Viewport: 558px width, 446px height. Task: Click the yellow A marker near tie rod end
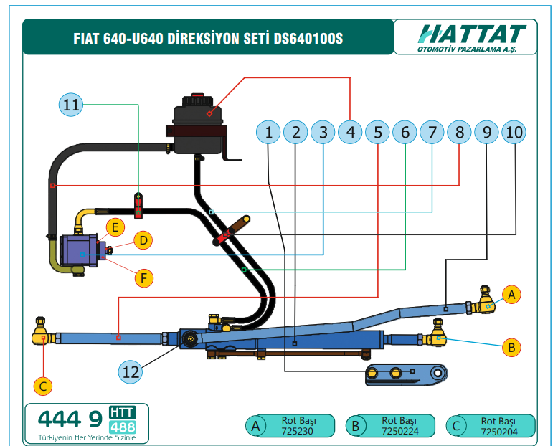[511, 295]
